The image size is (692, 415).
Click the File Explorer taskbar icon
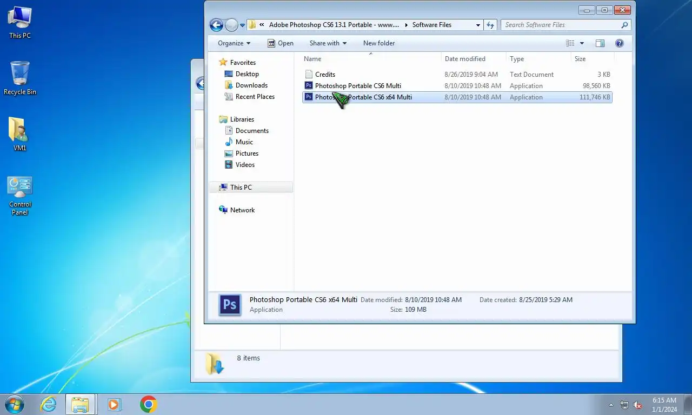[x=81, y=404]
